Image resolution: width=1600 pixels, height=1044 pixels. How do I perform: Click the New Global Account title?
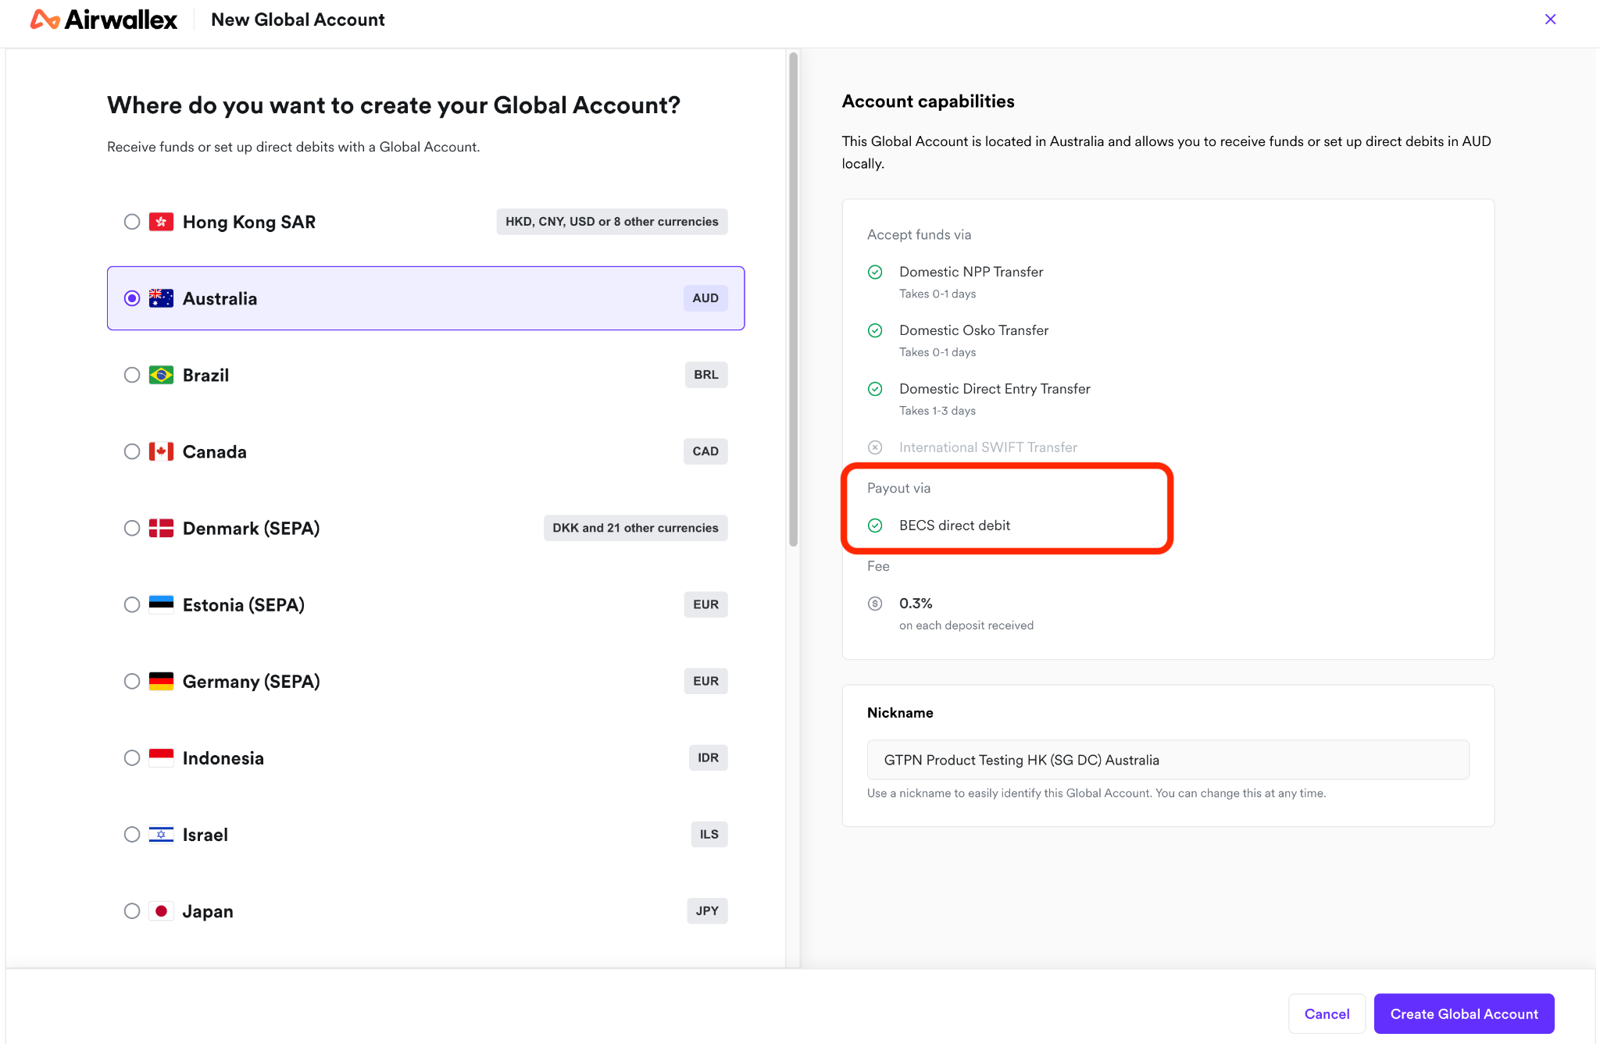pyautogui.click(x=298, y=20)
